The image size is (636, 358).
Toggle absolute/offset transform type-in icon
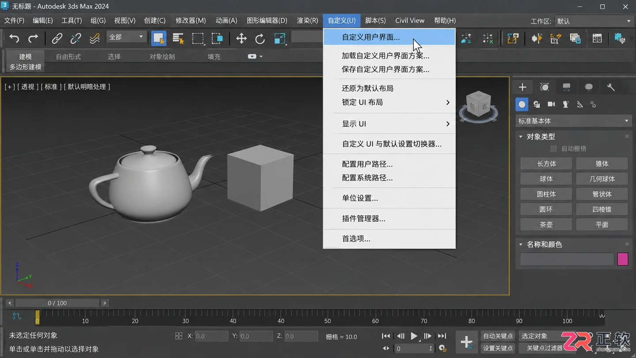pos(178,336)
